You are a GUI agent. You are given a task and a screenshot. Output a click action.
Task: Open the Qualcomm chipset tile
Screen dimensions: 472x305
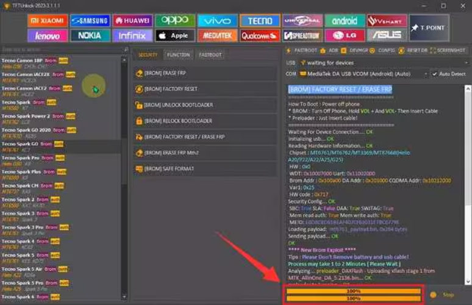coord(260,35)
